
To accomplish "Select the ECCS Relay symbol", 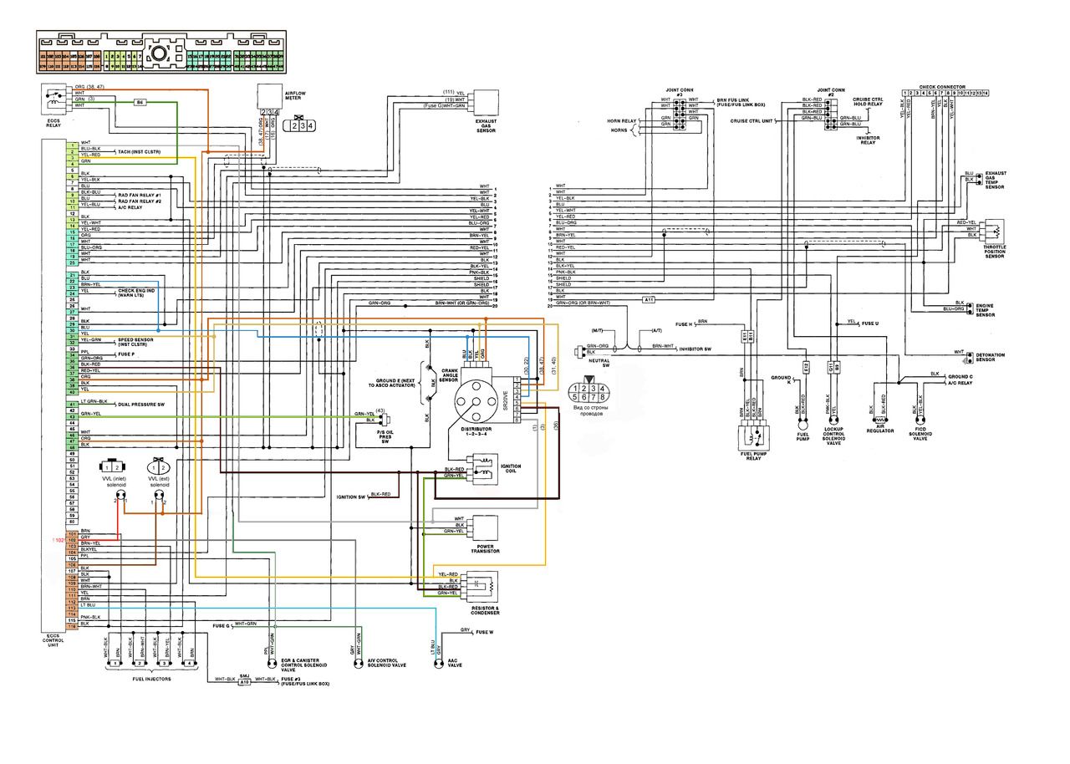I will click(52, 100).
